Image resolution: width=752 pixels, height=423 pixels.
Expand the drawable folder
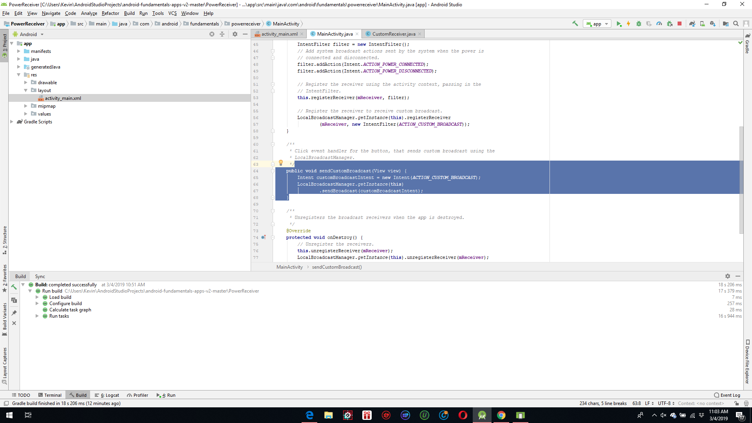[26, 83]
